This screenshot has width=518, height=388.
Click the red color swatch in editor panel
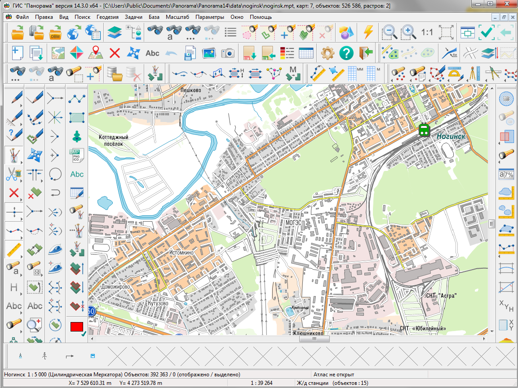[x=77, y=327]
